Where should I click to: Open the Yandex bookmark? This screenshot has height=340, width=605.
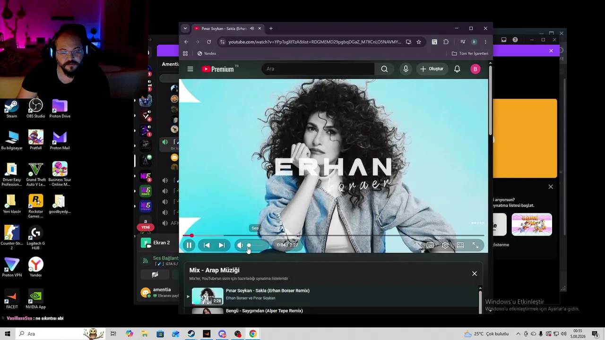[207, 53]
